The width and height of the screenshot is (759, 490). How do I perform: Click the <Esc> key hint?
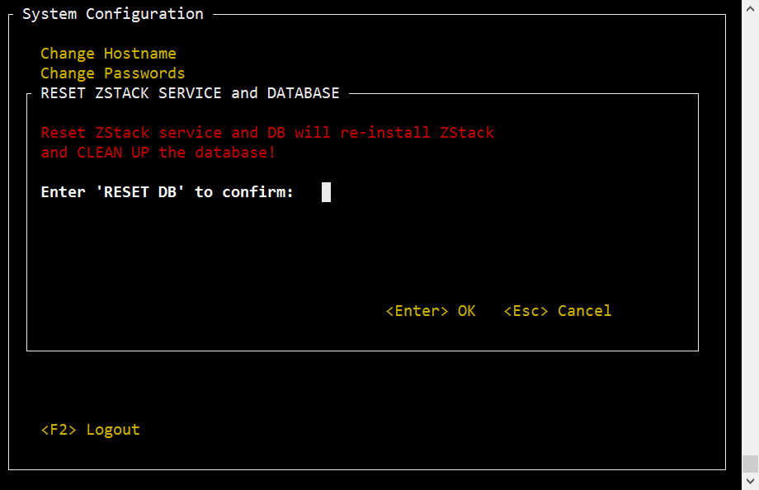(x=526, y=311)
